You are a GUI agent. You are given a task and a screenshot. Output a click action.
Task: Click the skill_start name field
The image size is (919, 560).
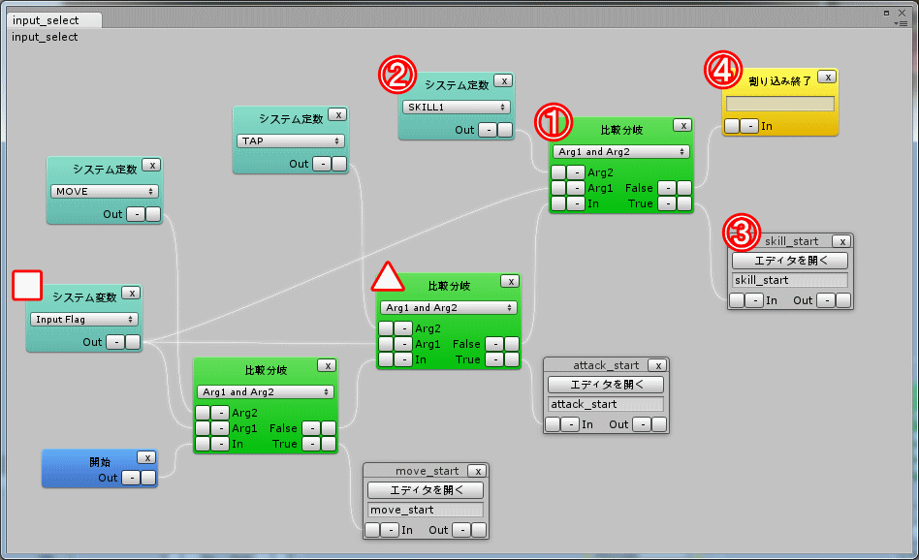click(x=790, y=280)
